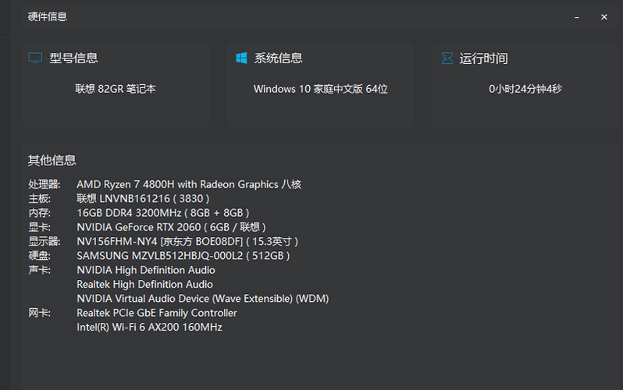
Task: Click the Windows logo icon beside 系统信息
Action: pos(241,58)
